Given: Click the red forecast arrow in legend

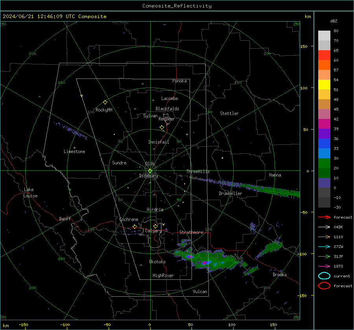Looking at the screenshot, I should (x=324, y=217).
